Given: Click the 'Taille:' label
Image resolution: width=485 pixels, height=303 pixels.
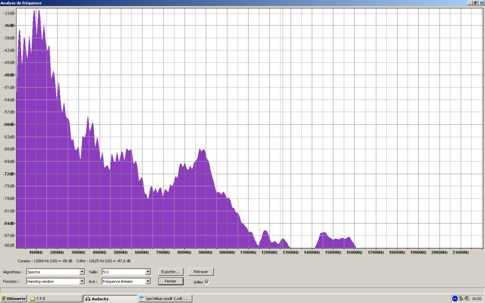Looking at the screenshot, I should coord(93,272).
